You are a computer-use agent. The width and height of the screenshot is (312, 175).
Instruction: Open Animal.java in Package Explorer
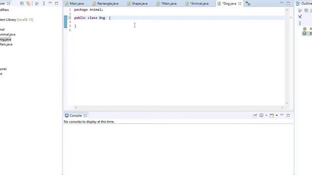click(x=8, y=35)
